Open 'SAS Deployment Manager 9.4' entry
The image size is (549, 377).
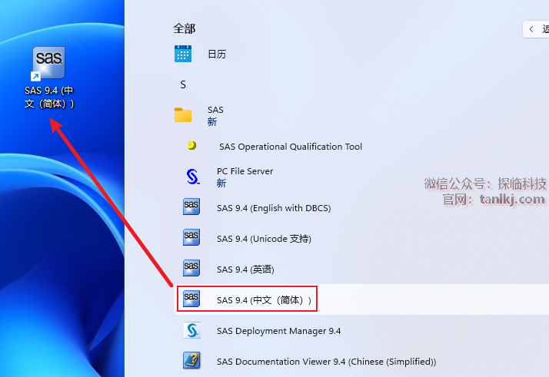[x=278, y=331]
